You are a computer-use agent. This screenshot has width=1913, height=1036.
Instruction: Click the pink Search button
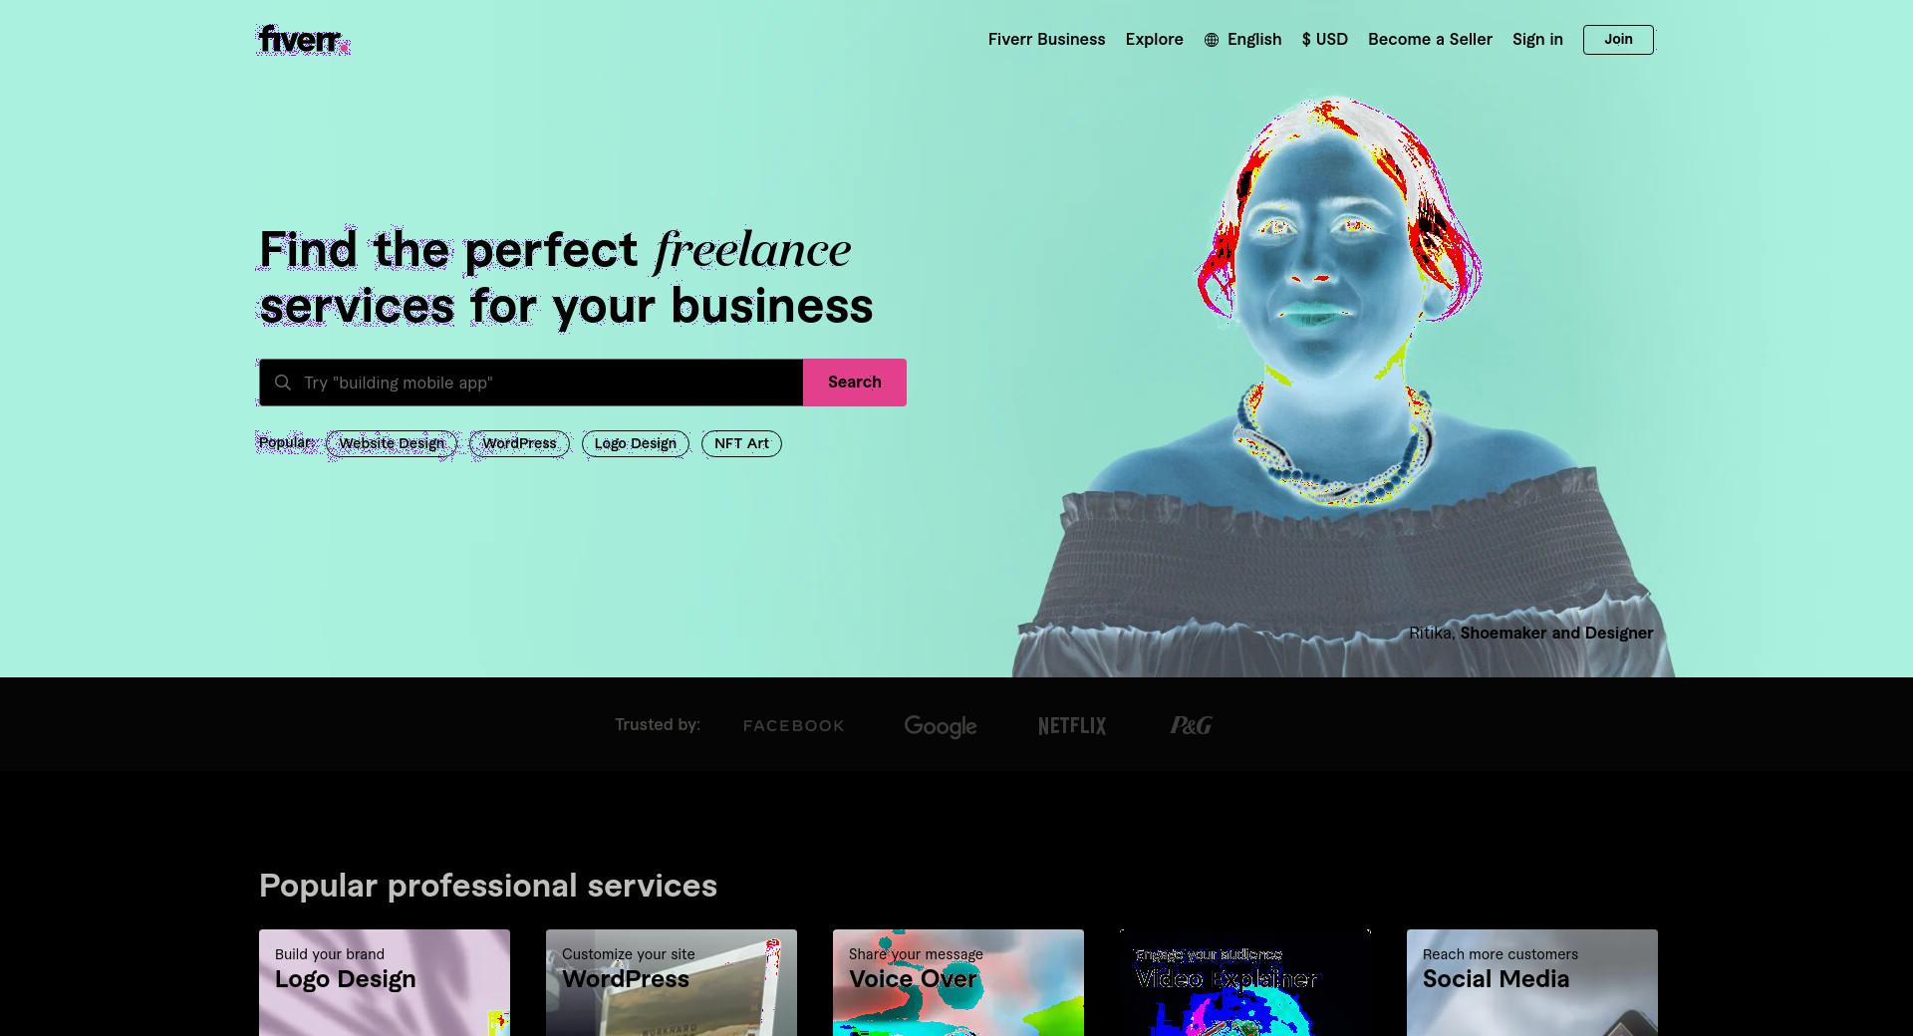click(855, 383)
